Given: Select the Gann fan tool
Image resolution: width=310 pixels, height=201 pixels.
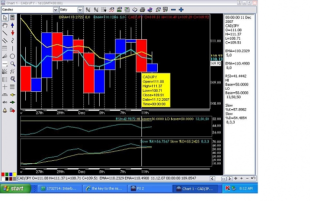Looking at the screenshot, I should click(5, 71).
